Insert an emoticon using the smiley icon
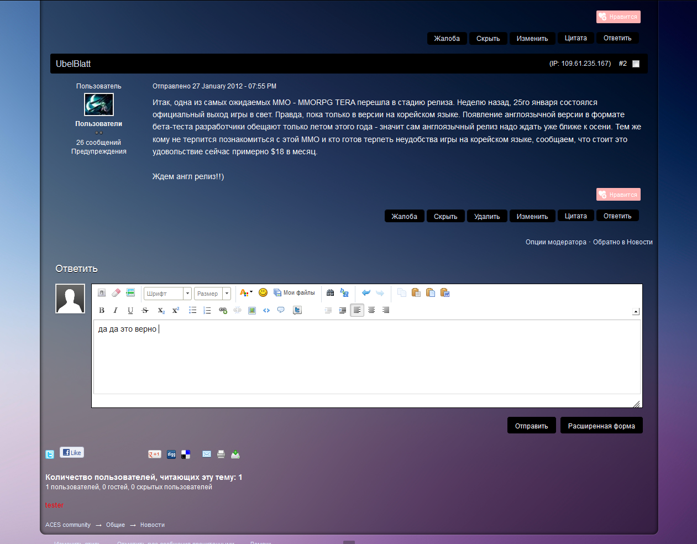This screenshot has width=697, height=544. pyautogui.click(x=263, y=292)
